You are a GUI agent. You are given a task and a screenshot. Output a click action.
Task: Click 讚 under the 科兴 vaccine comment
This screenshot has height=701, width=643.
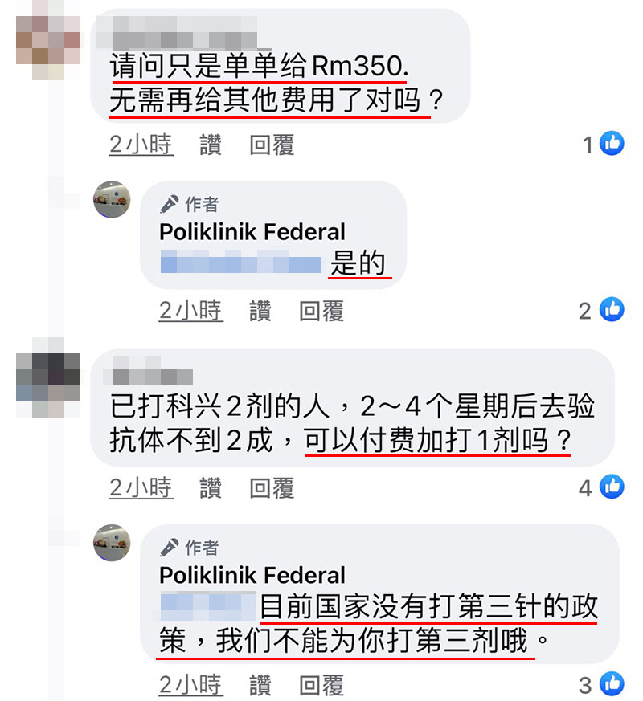click(x=211, y=487)
